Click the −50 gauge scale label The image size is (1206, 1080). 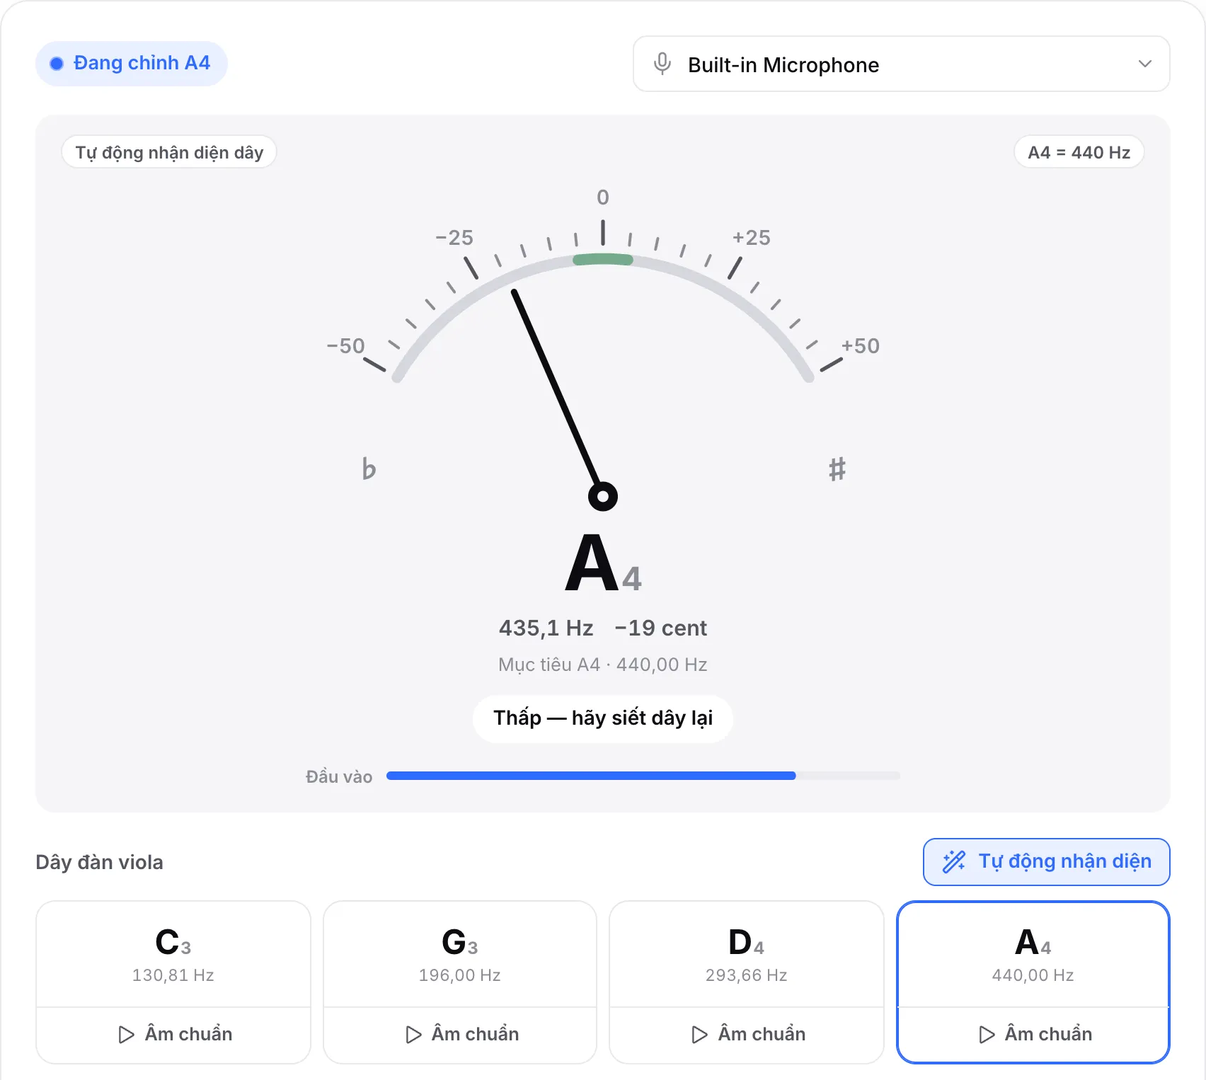click(346, 345)
